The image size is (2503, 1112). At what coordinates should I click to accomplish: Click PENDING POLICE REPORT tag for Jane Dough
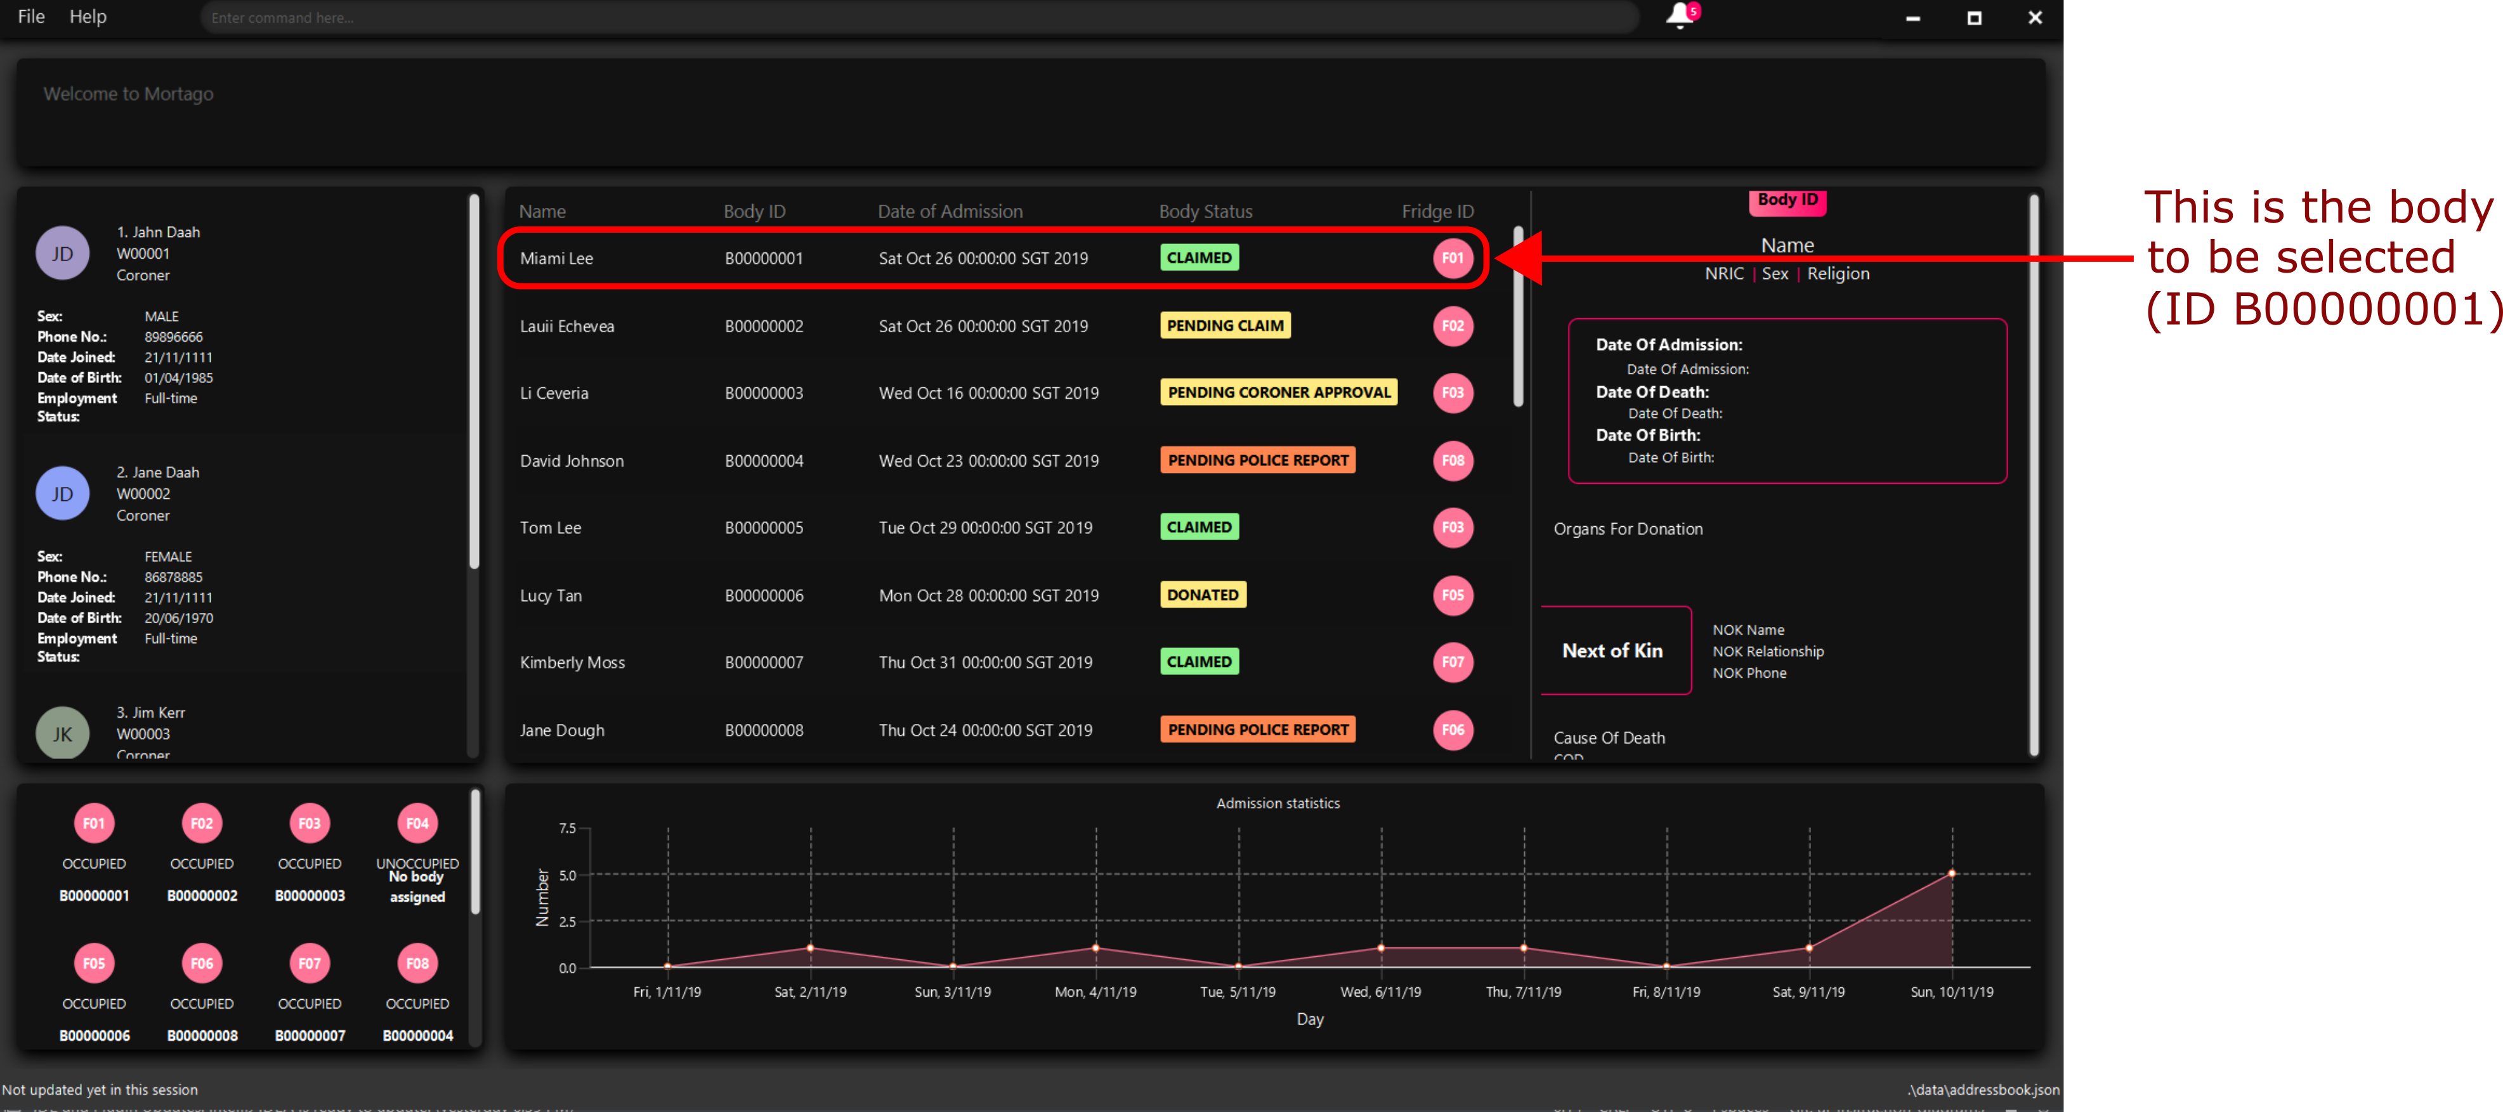[1257, 729]
